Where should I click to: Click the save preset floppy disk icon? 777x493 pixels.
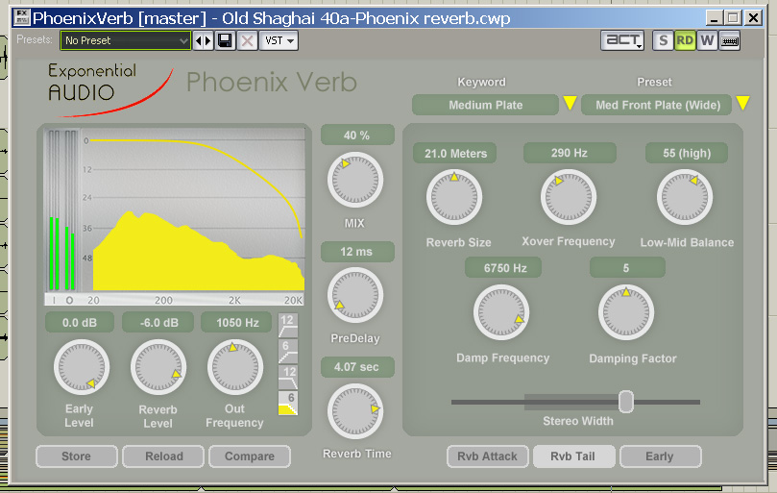click(x=225, y=40)
